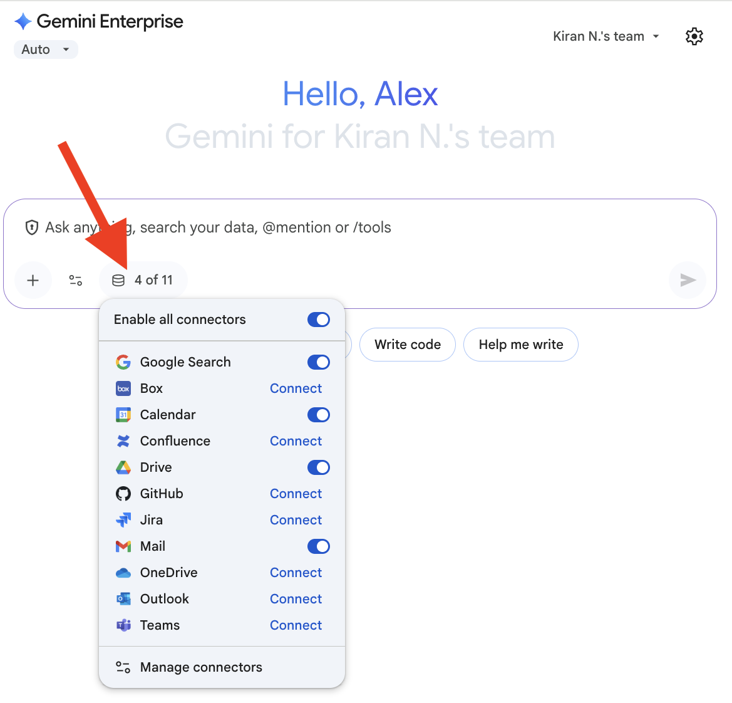This screenshot has height=703, width=732.
Task: Turn off the Calendar connector toggle
Action: [318, 415]
